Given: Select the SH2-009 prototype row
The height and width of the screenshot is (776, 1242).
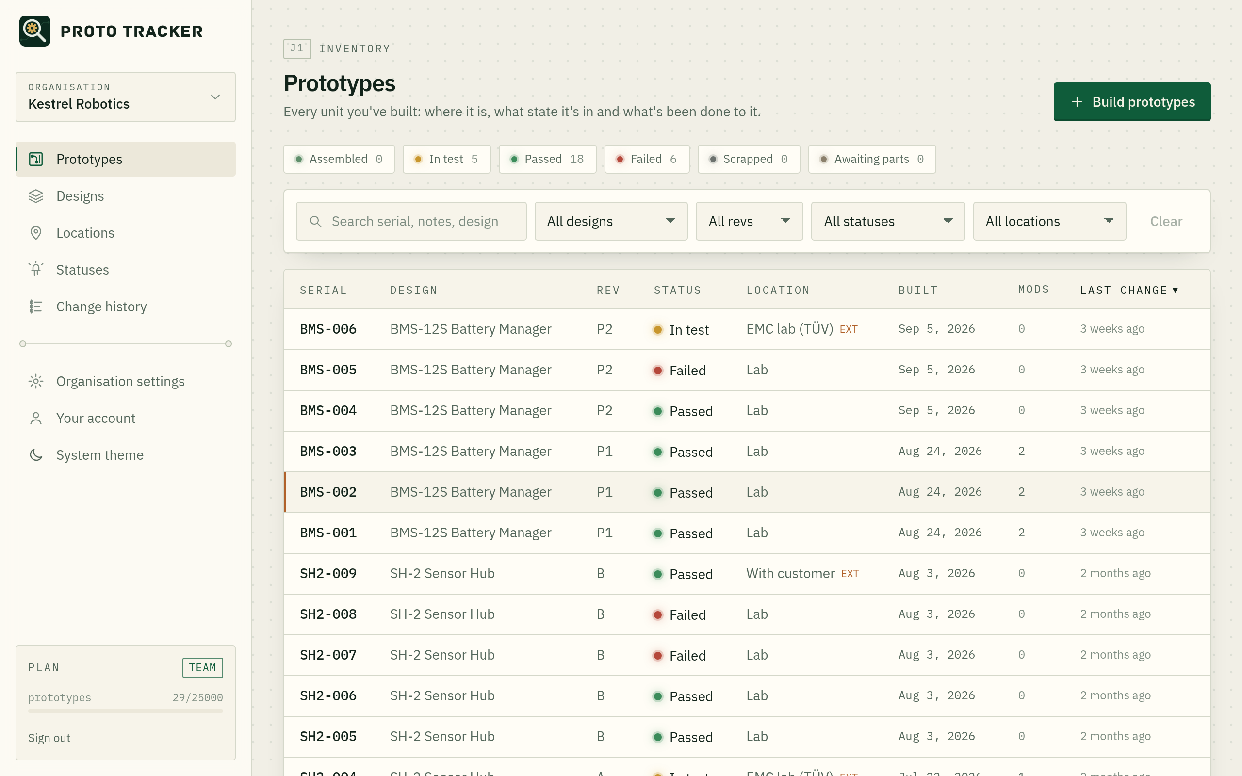Looking at the screenshot, I should click(x=747, y=574).
